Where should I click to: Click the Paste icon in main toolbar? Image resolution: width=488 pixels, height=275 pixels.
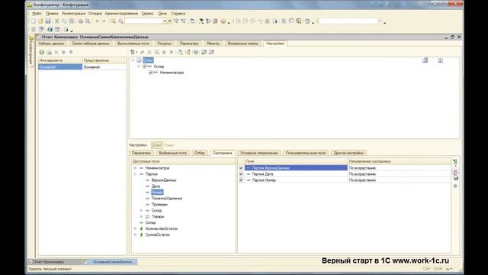tap(72, 21)
